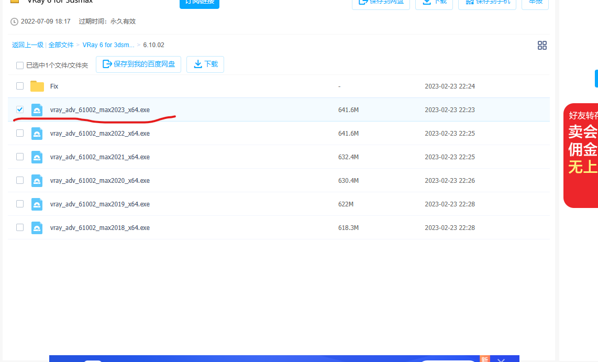The image size is (598, 362).
Task: Click the 6.10.02 breadcrumb text
Action: pyautogui.click(x=154, y=45)
